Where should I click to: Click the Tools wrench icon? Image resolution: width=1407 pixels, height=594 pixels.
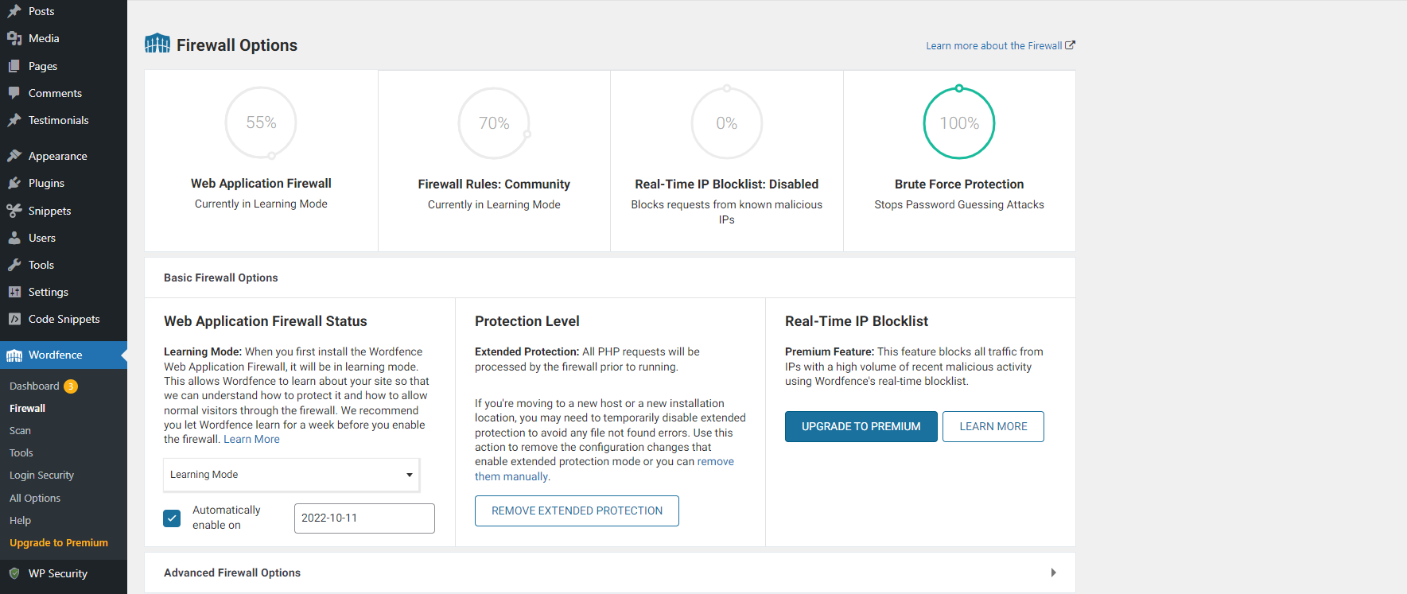(x=14, y=265)
